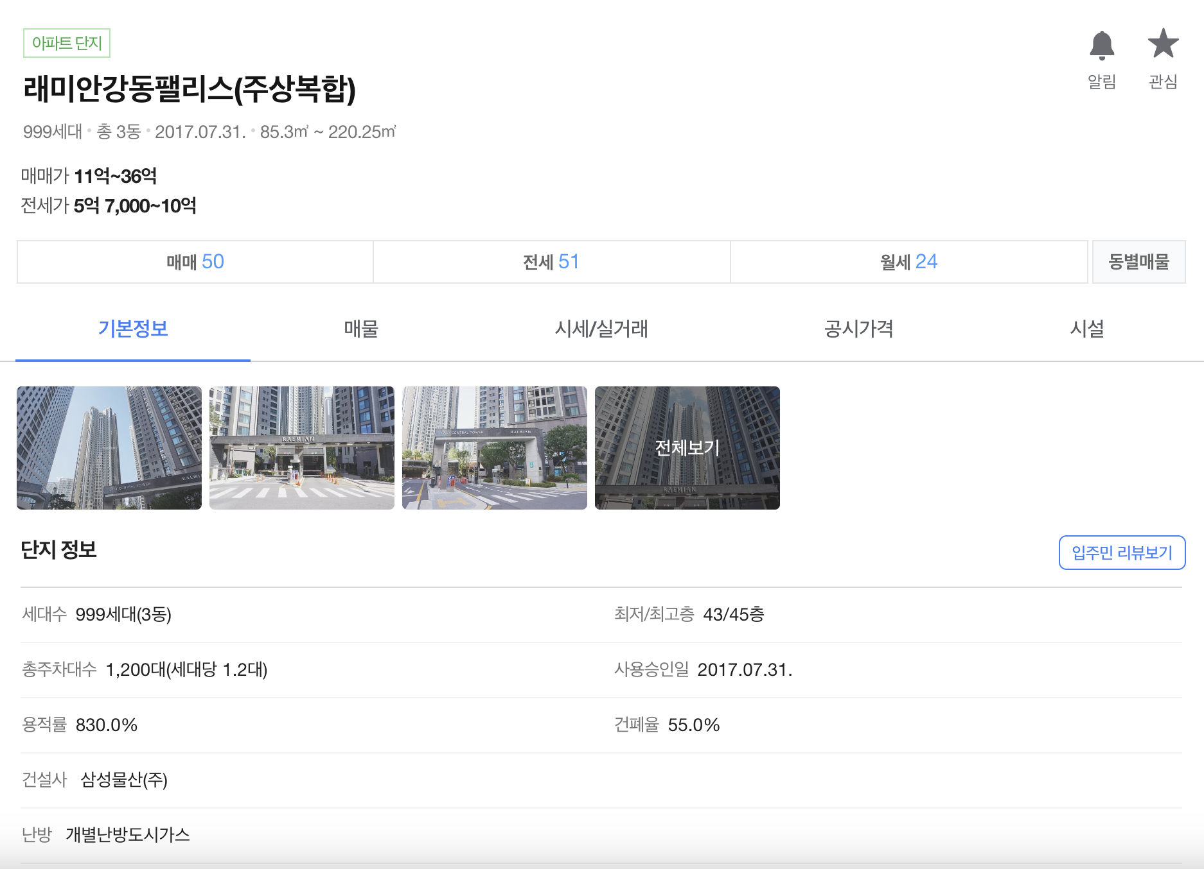
Task: Click the 매매가 11억~36억 text
Action: click(x=89, y=176)
